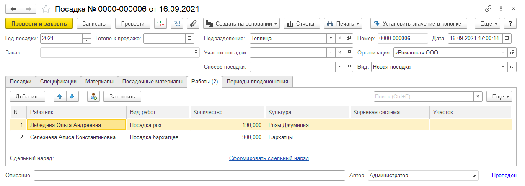The width and height of the screenshot is (525, 186).
Task: Open calendar for Готово к продаже
Action: pos(190,39)
